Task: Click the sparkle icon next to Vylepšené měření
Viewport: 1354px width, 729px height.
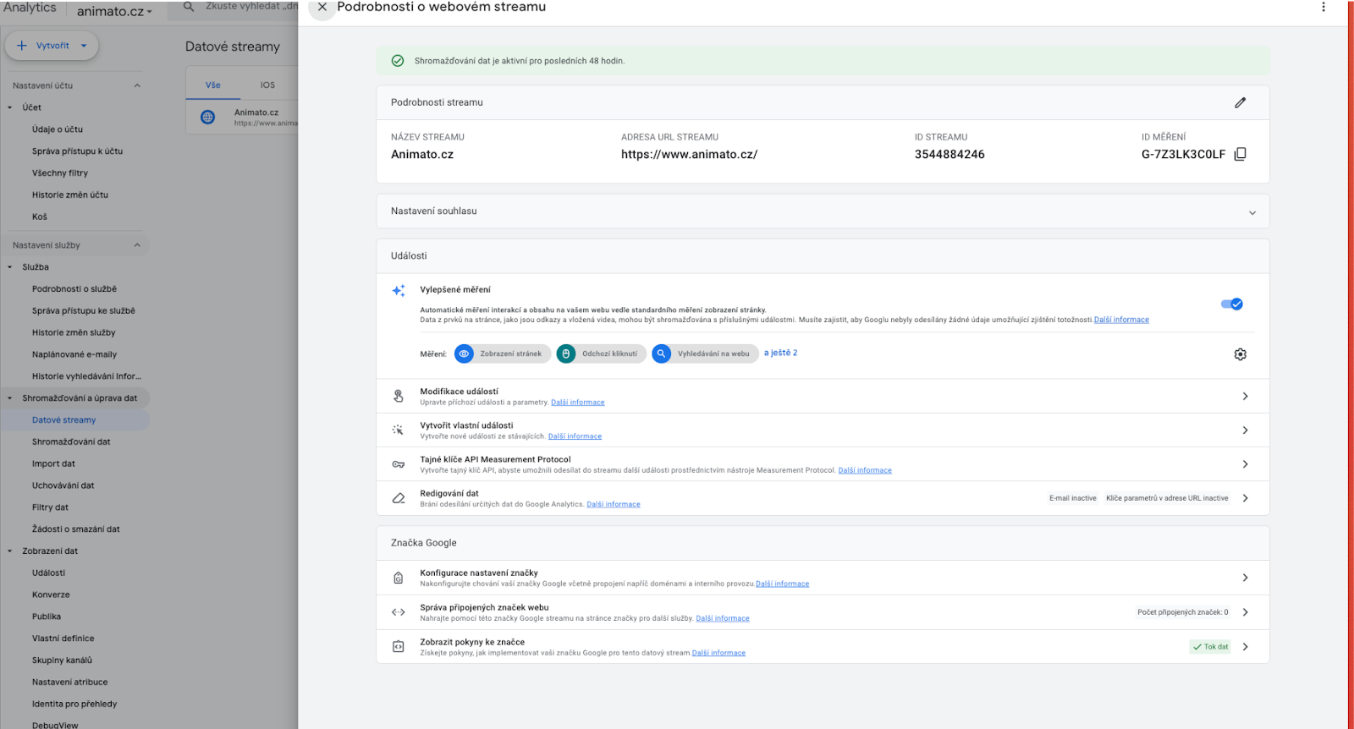Action: (399, 290)
